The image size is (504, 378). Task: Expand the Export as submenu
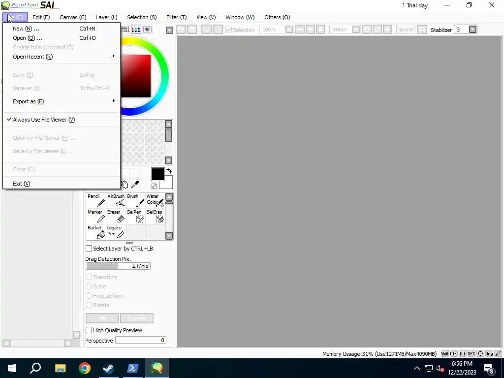(62, 101)
